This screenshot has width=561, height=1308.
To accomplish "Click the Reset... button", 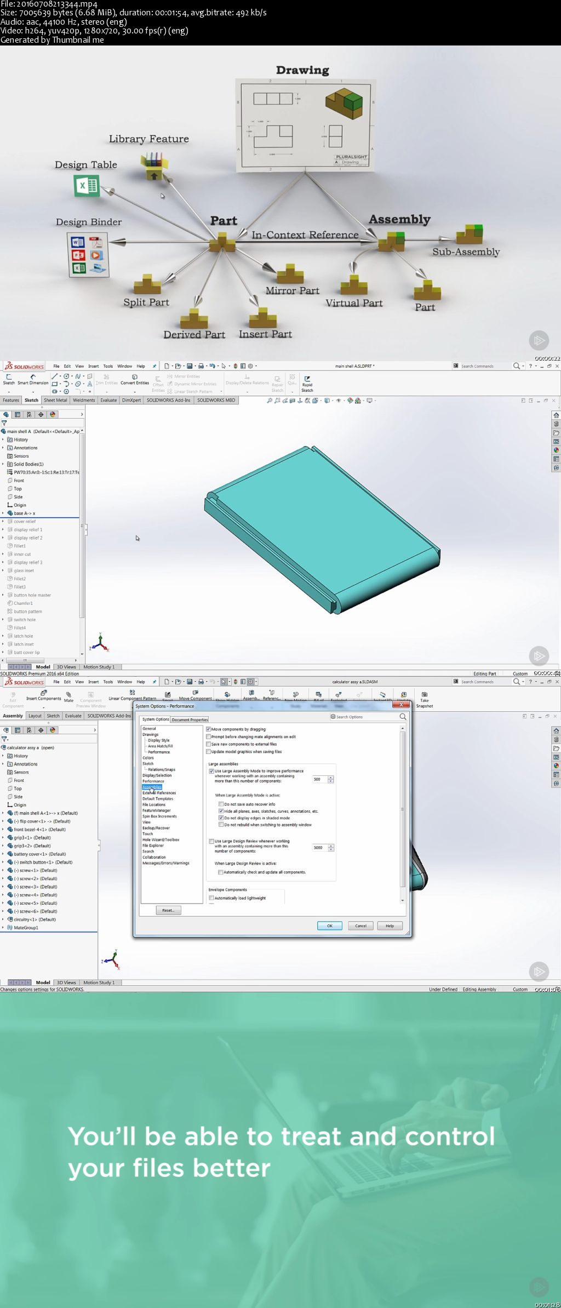I will coord(168,910).
